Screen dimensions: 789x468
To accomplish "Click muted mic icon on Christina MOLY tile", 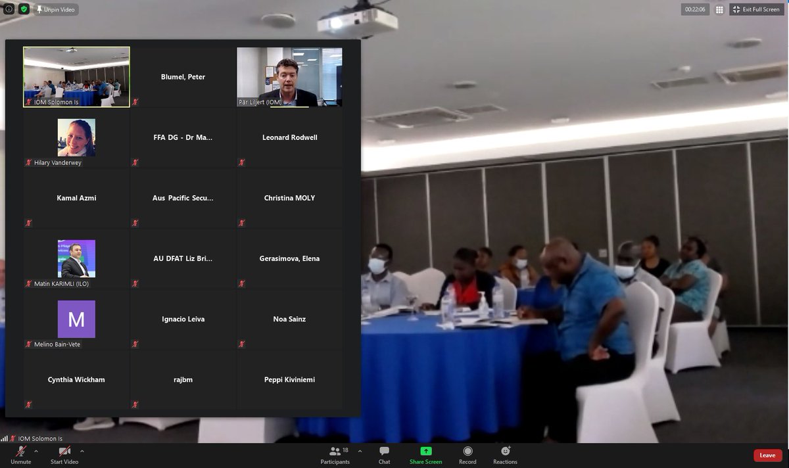I will [x=242, y=223].
